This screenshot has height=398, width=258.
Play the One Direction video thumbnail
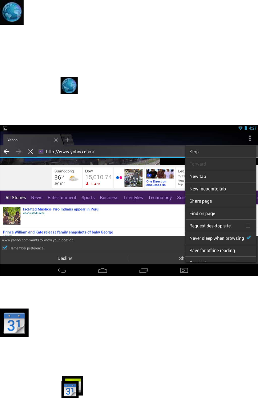click(x=160, y=173)
